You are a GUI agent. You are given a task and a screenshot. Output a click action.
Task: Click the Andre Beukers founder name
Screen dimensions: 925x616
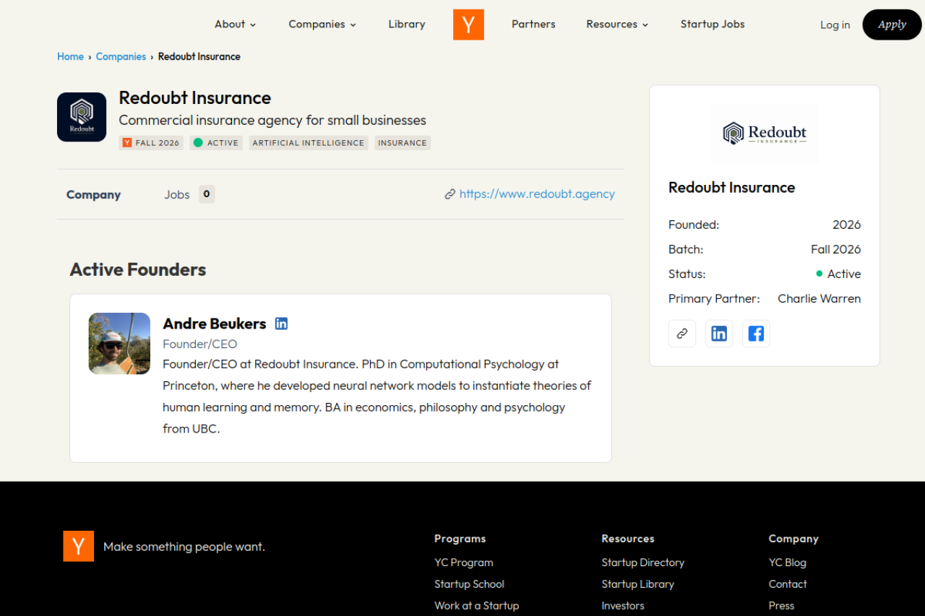coord(215,324)
